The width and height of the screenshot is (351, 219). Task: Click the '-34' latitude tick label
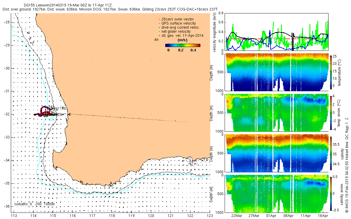tap(6, 160)
